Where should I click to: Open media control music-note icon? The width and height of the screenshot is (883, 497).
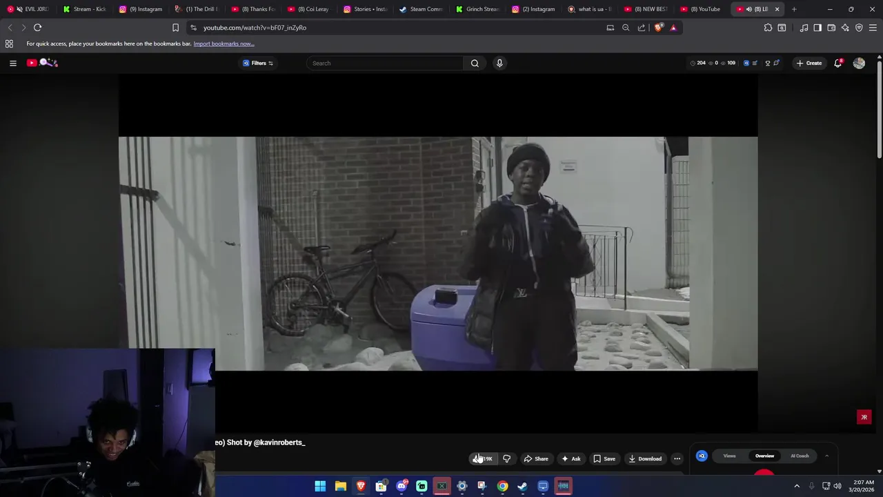[804, 28]
